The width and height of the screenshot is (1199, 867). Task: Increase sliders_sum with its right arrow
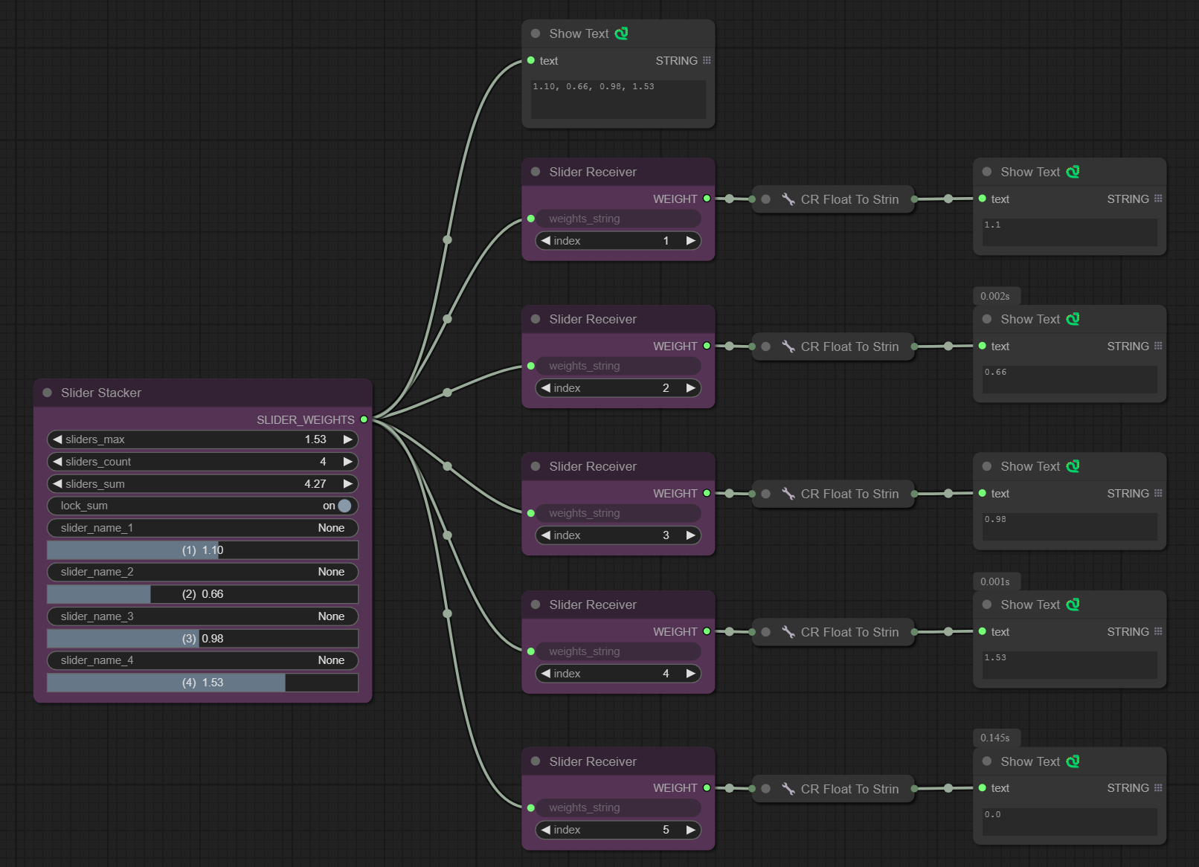click(x=347, y=483)
